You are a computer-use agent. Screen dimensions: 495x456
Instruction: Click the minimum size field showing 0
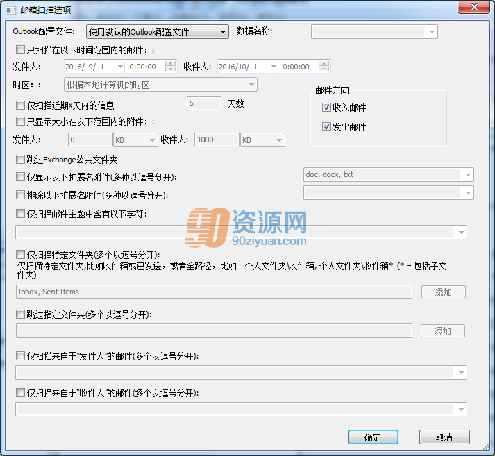coord(90,140)
